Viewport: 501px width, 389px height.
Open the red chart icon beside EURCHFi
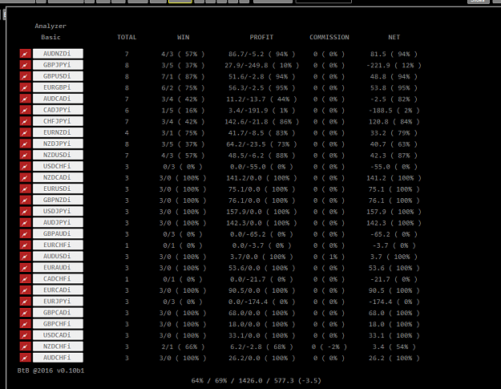tap(25, 245)
